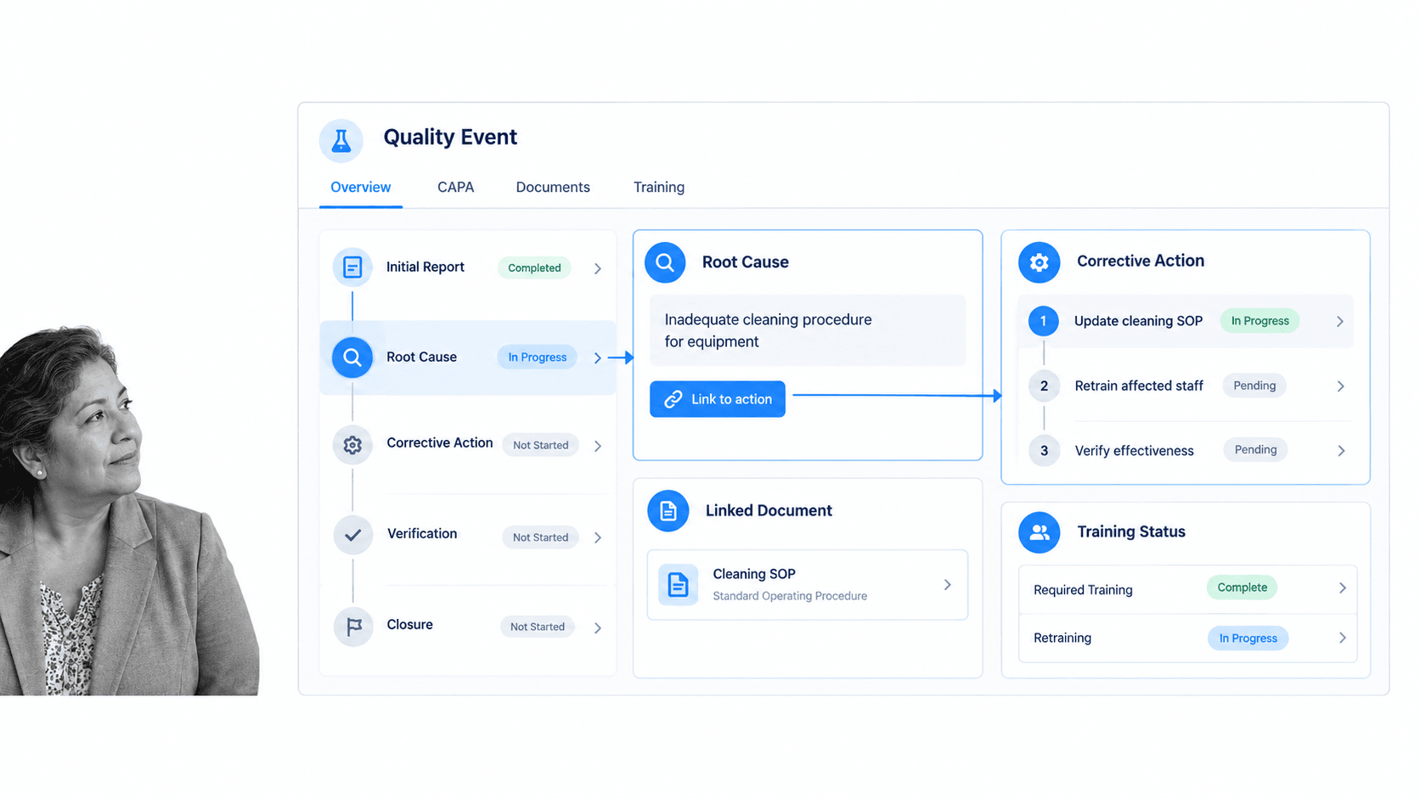Click the Training Status people icon
The width and height of the screenshot is (1420, 799).
click(1039, 532)
